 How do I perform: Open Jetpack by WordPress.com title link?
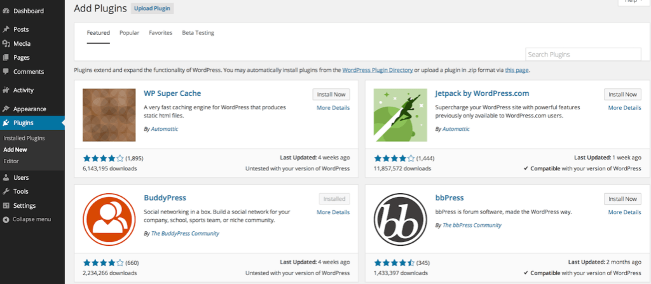pos(483,93)
